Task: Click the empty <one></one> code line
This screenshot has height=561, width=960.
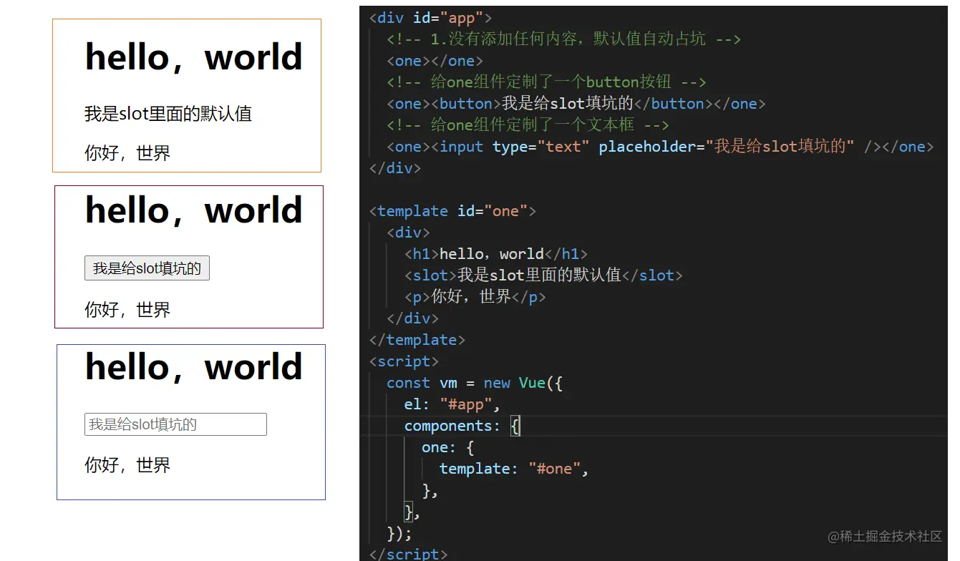Action: [x=435, y=61]
